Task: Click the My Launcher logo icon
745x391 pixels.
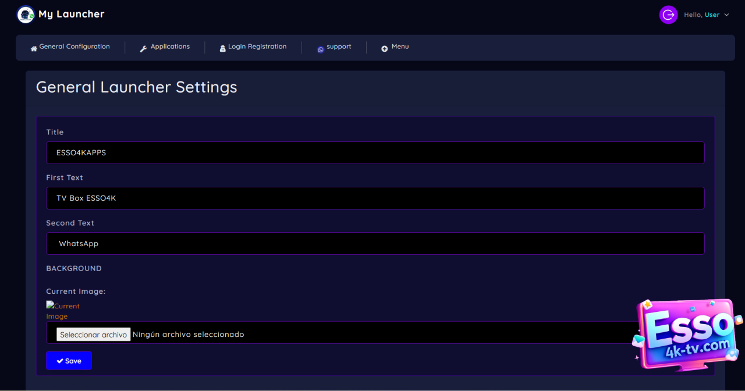Action: (26, 15)
